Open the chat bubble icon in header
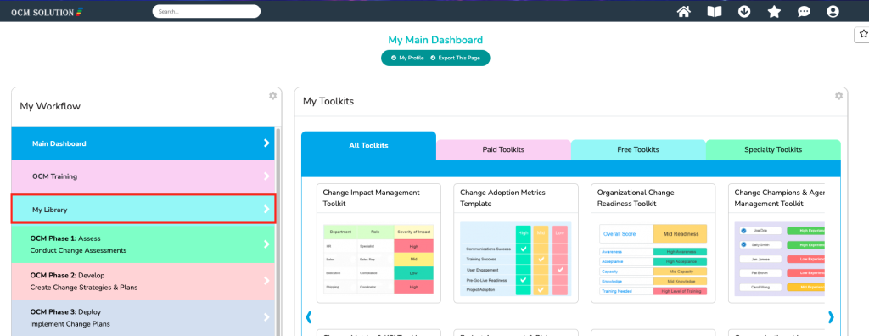 tap(804, 12)
